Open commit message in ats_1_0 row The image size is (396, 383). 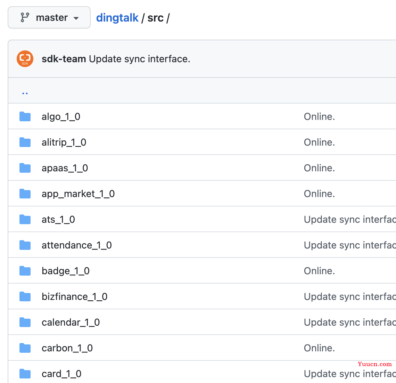350,220
